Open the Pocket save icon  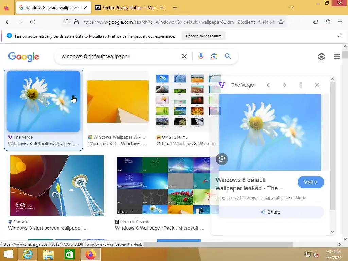coord(315,22)
